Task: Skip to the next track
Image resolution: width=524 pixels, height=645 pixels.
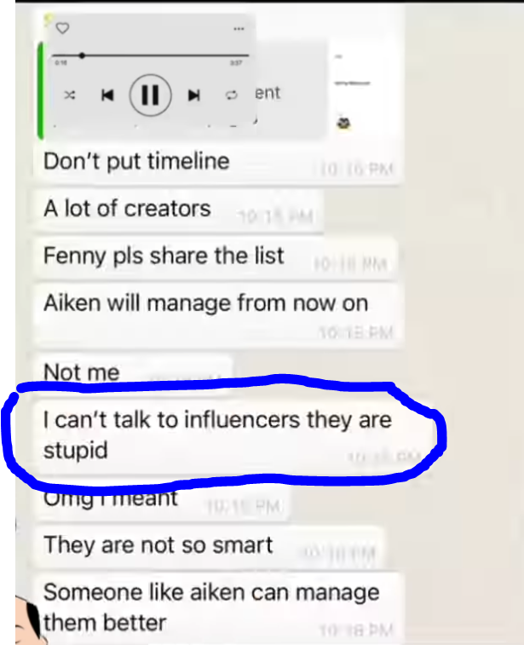Action: [193, 95]
